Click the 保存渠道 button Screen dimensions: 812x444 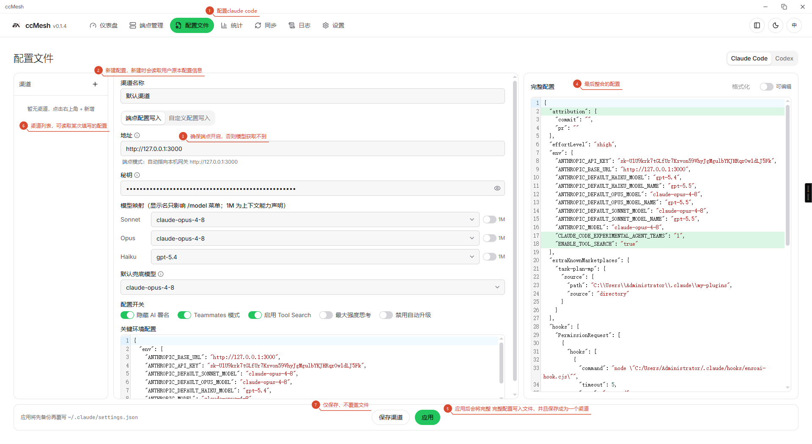391,417
